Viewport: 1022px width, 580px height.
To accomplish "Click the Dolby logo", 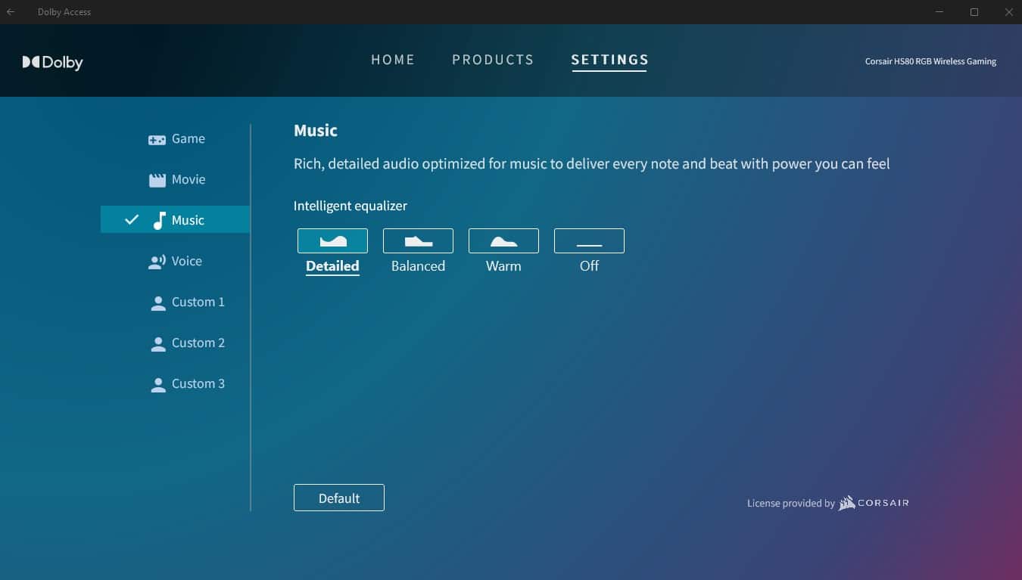I will [52, 62].
